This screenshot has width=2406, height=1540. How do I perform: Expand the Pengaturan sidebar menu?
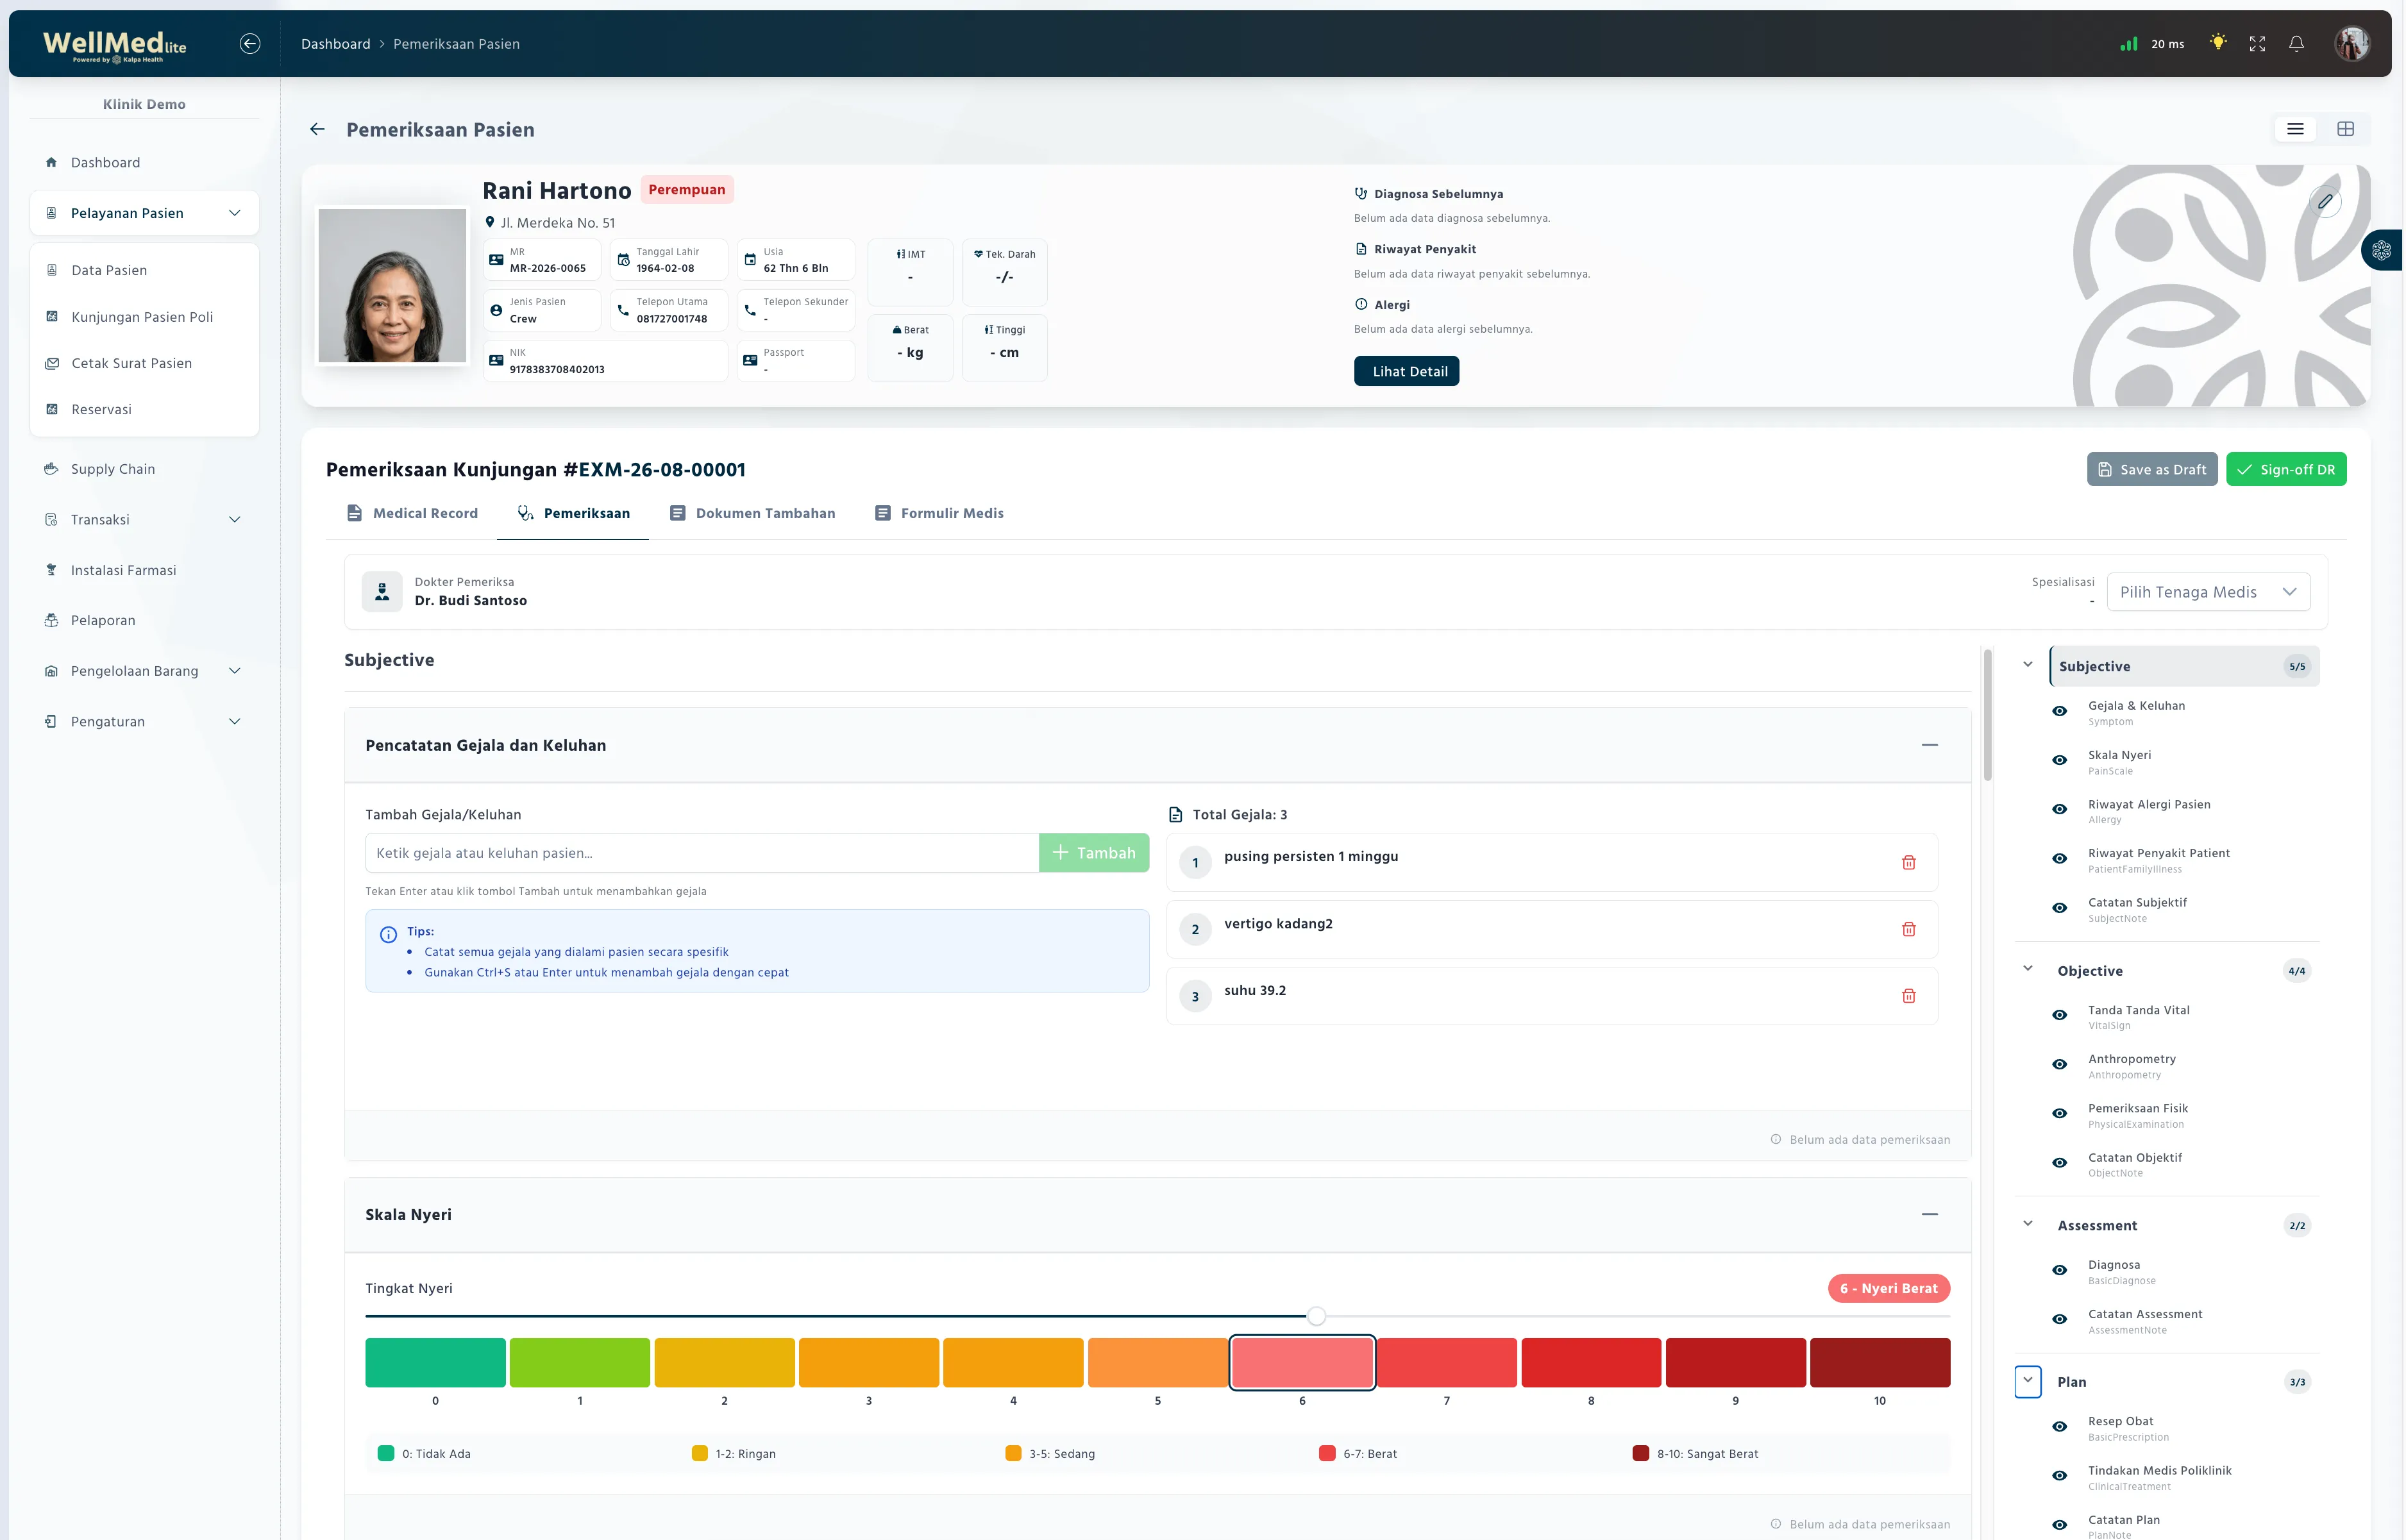click(x=144, y=721)
